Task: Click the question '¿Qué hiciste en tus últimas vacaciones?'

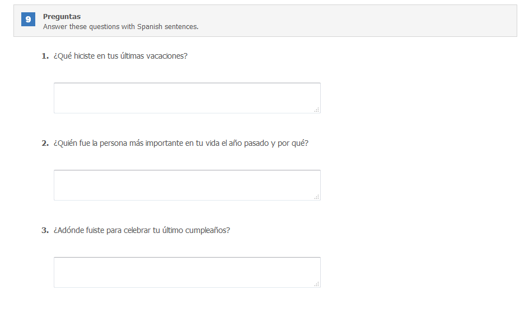Action: pos(120,56)
